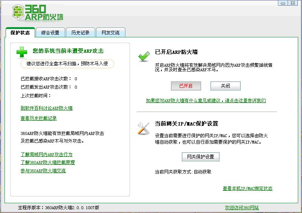
Task: Open 到软件百科讨论ARP防火墙 link
Action: [46, 108]
